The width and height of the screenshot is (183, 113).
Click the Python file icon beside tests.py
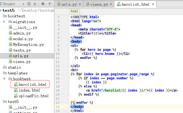(10, 50)
